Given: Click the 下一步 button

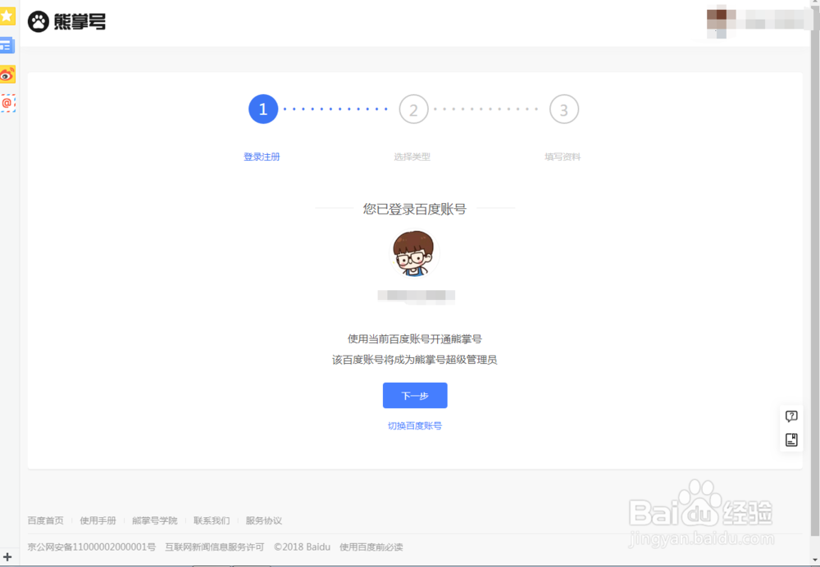Looking at the screenshot, I should [415, 395].
